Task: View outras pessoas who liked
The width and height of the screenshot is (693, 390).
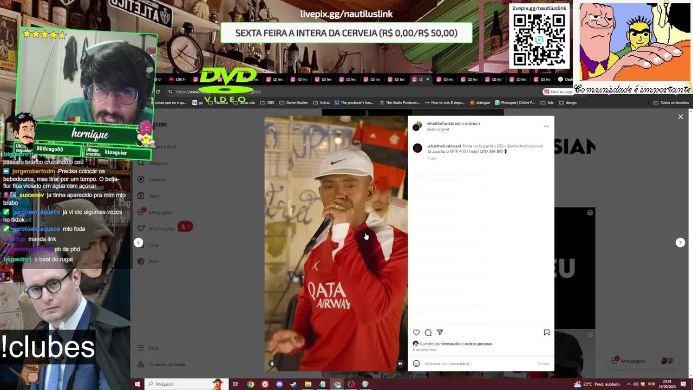Action: pos(478,343)
